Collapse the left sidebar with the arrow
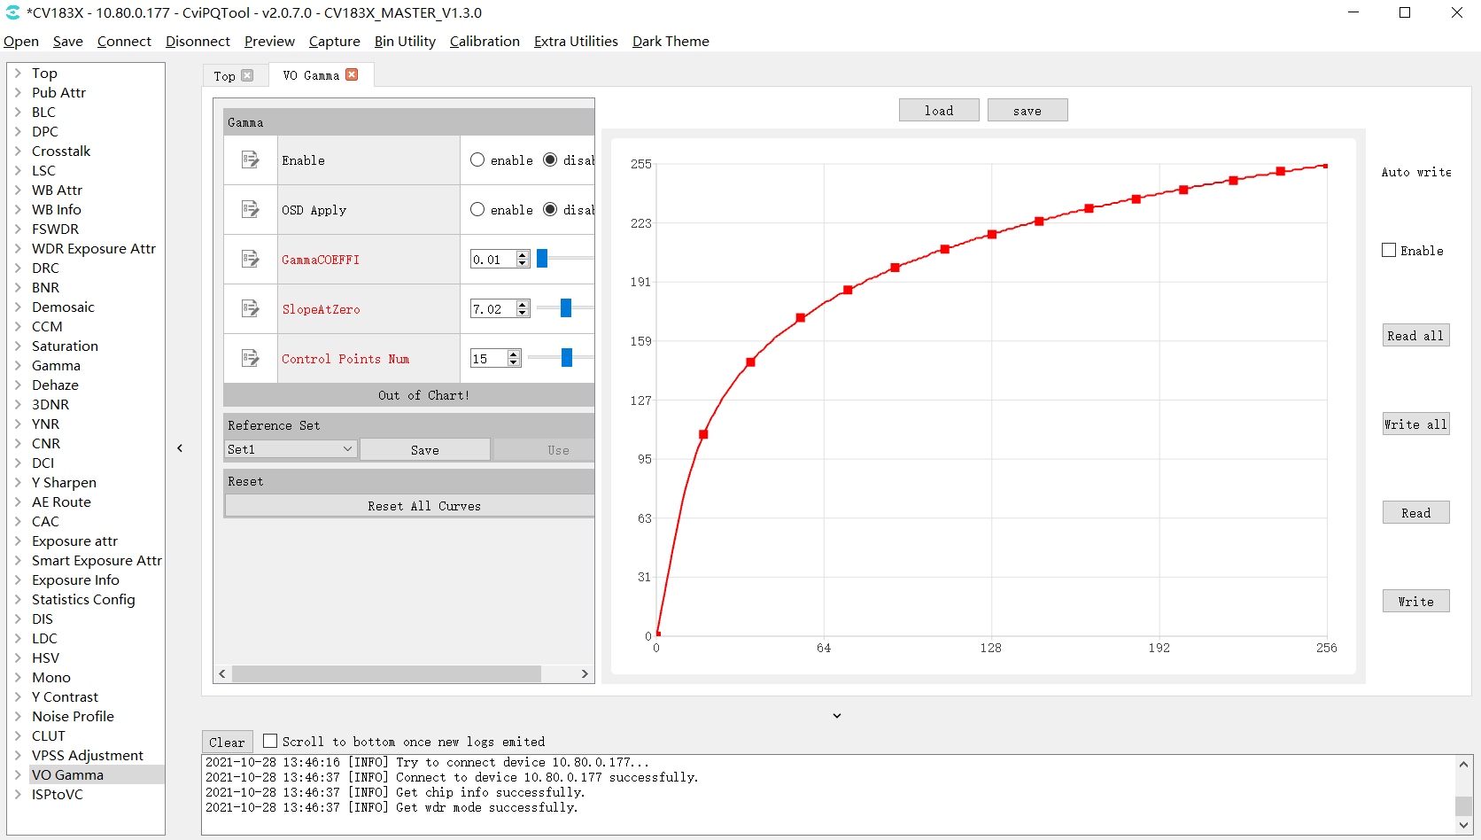Viewport: 1481px width, 840px height. click(180, 448)
